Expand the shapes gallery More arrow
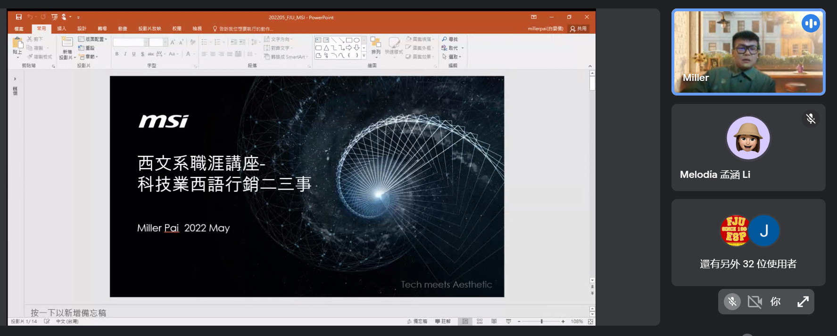The width and height of the screenshot is (837, 336). (364, 55)
